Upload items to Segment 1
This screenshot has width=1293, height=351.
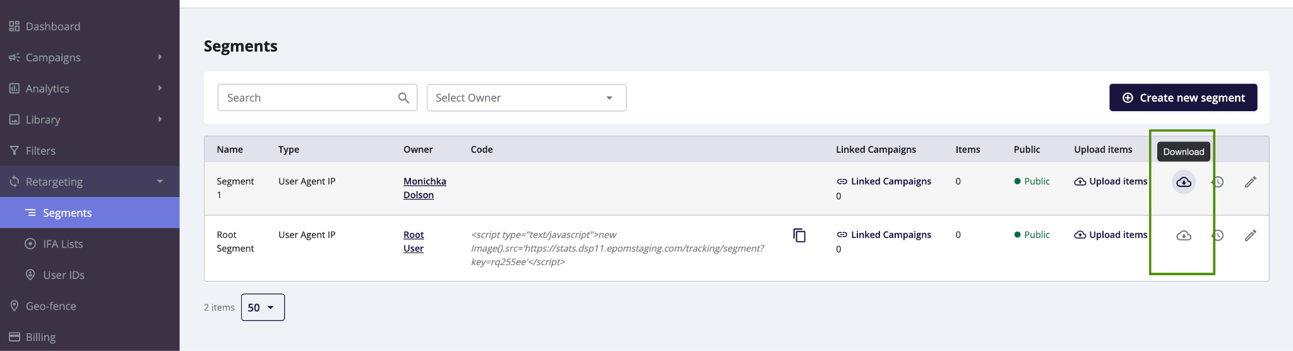1111,181
